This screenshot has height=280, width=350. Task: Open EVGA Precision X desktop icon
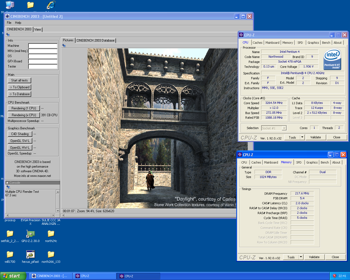pos(30,222)
